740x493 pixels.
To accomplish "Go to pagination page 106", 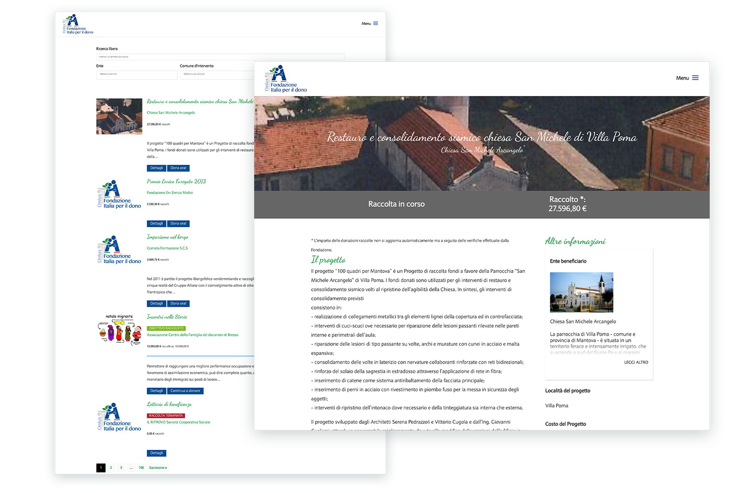I will click(141, 468).
